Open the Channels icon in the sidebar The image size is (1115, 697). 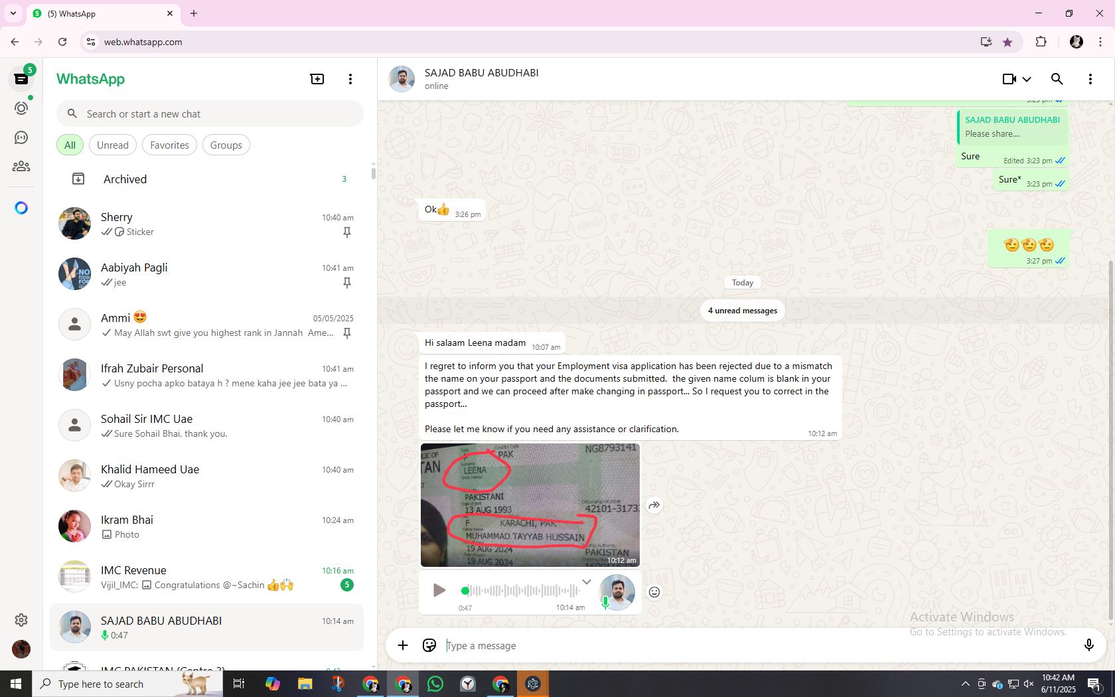tap(21, 137)
